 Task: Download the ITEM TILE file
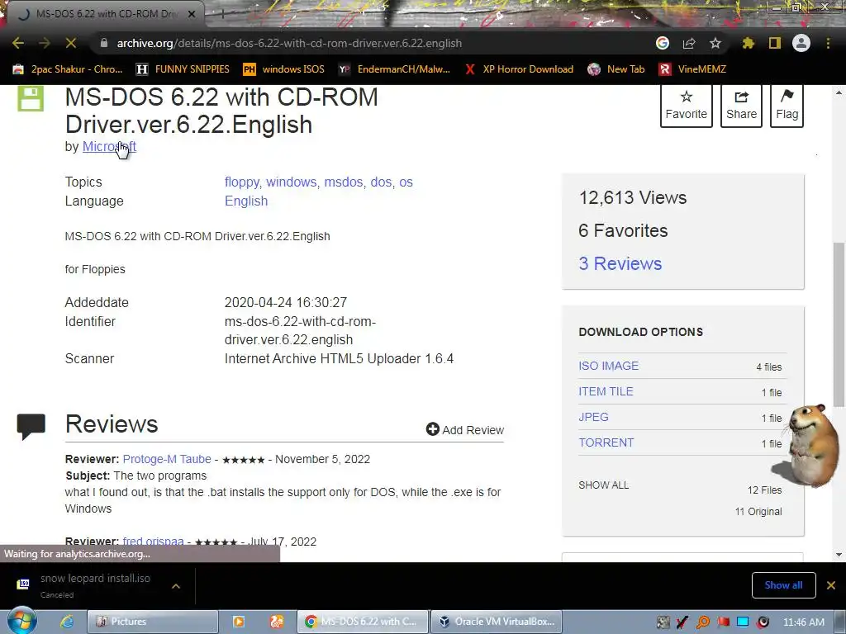pyautogui.click(x=606, y=391)
